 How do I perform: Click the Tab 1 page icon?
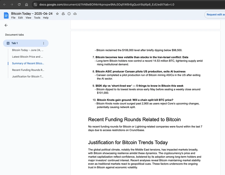8,43
